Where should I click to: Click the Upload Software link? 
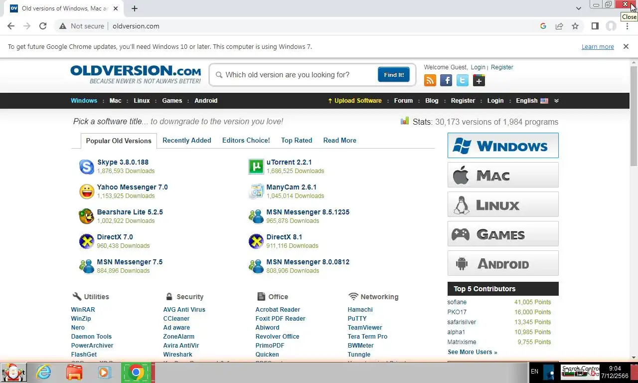click(354, 101)
